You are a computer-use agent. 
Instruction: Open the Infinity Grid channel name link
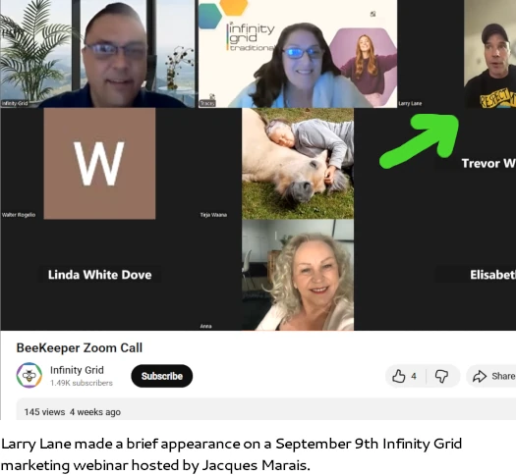coord(77,370)
